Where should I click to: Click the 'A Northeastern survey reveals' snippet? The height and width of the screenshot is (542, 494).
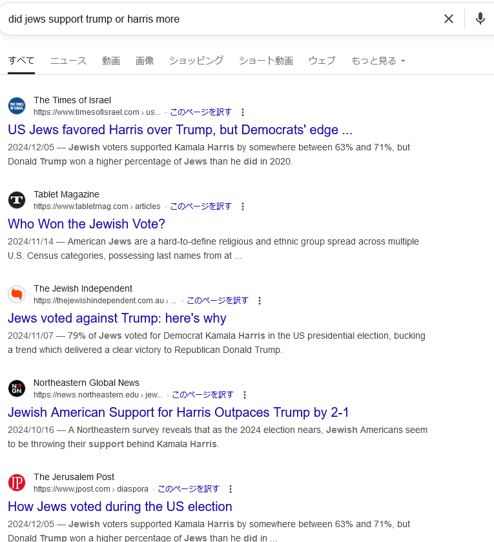coord(217,437)
